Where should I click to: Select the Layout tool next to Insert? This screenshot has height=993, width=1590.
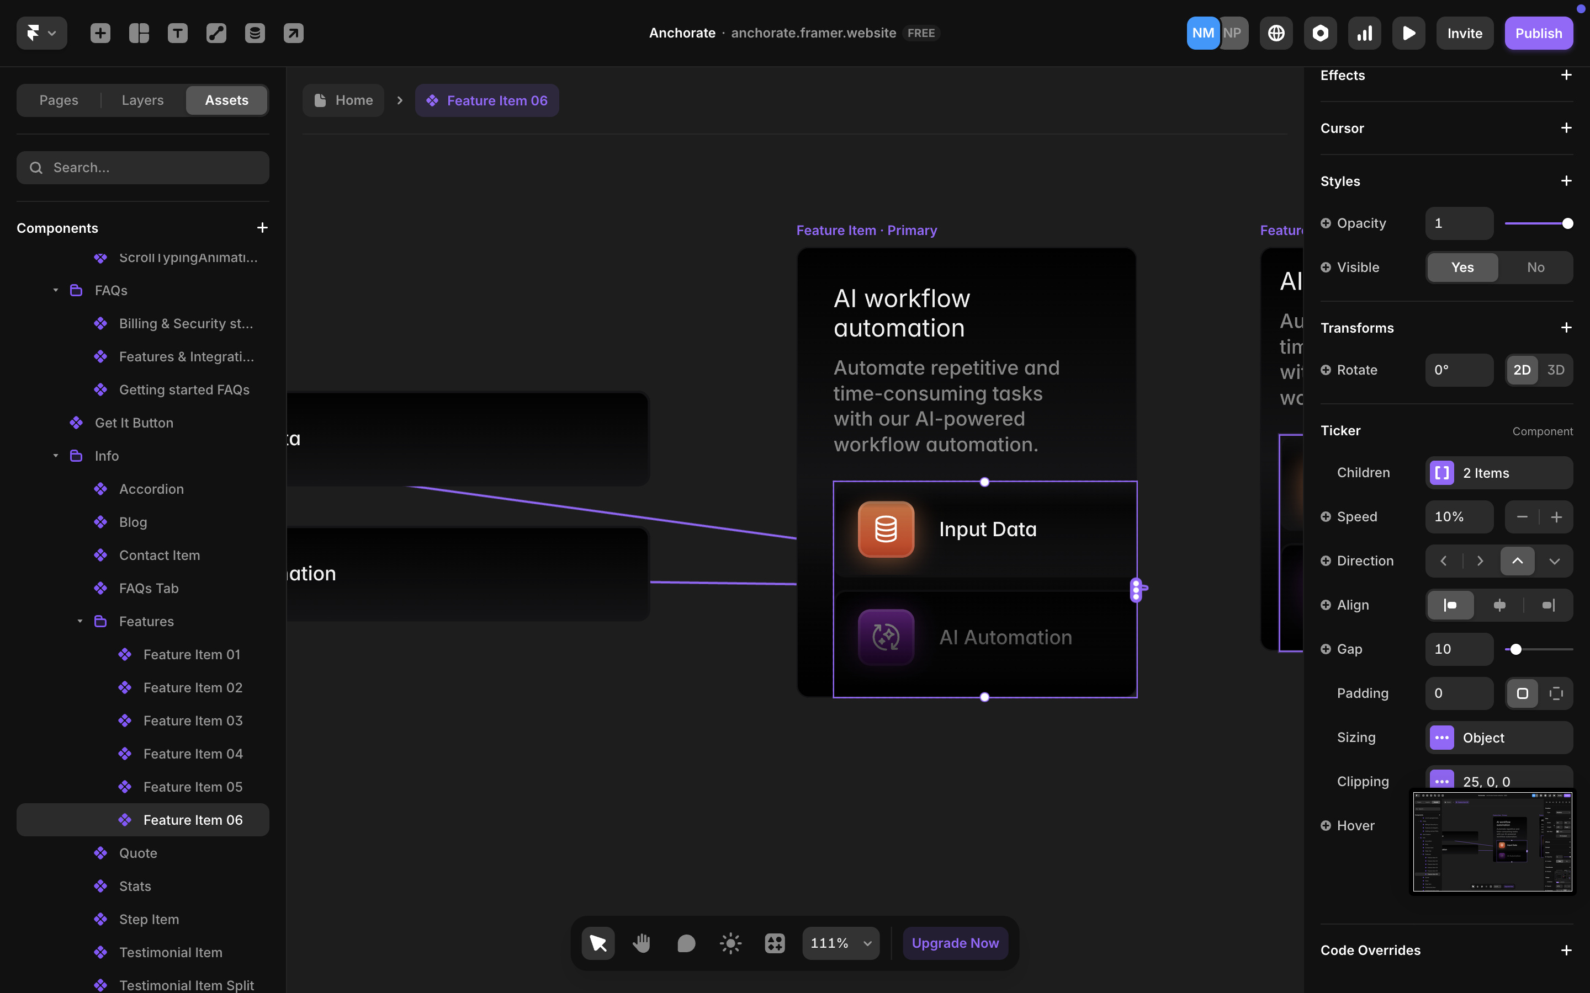click(x=139, y=32)
